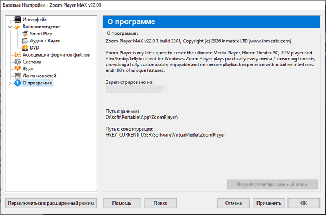Select Система in the settings tree
Screen dimensions: 326x215
coord(32,62)
